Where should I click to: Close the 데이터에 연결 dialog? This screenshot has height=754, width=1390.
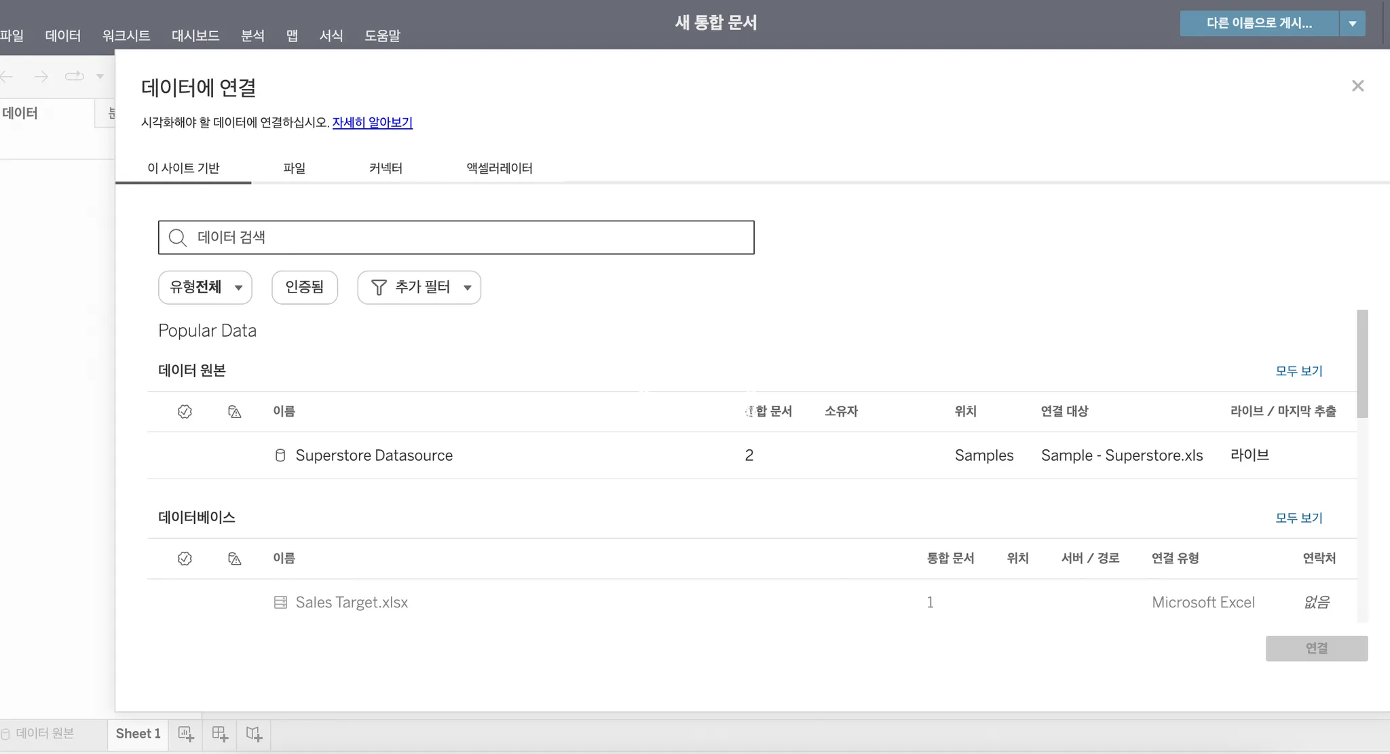[x=1357, y=86]
